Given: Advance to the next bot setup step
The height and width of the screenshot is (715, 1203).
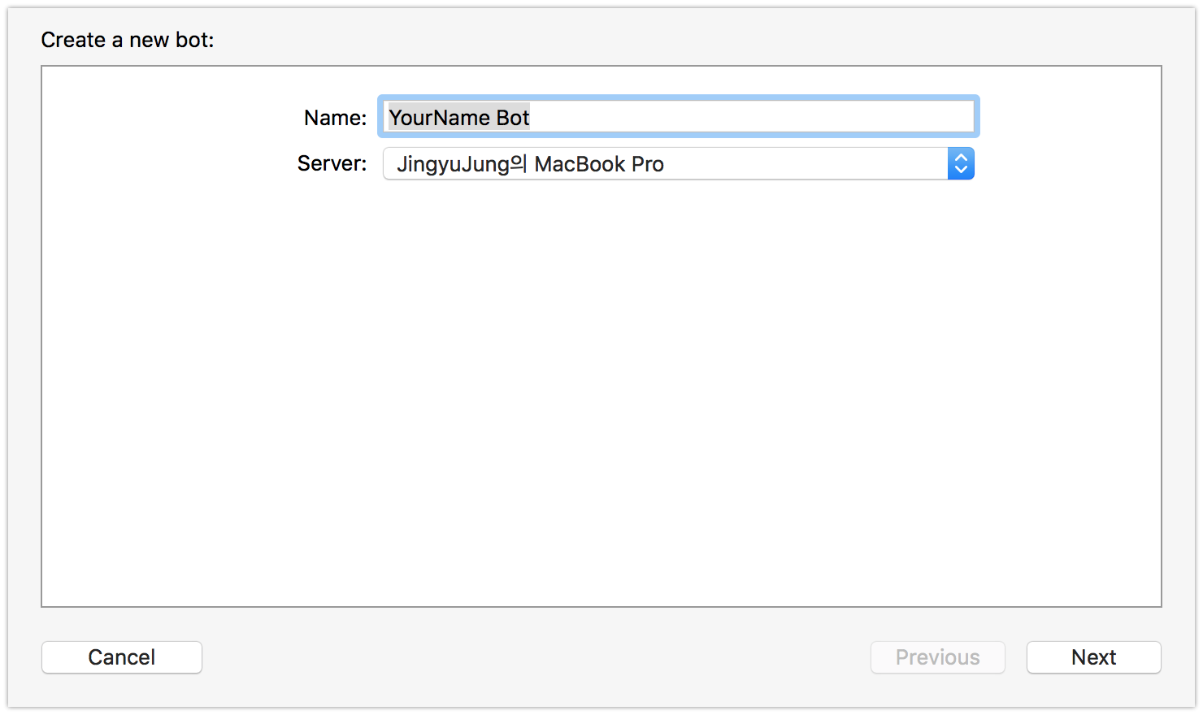Looking at the screenshot, I should click(1094, 657).
